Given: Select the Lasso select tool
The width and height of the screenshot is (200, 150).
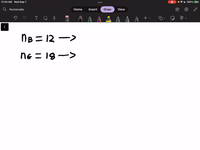Looking at the screenshot, I should [45, 18].
